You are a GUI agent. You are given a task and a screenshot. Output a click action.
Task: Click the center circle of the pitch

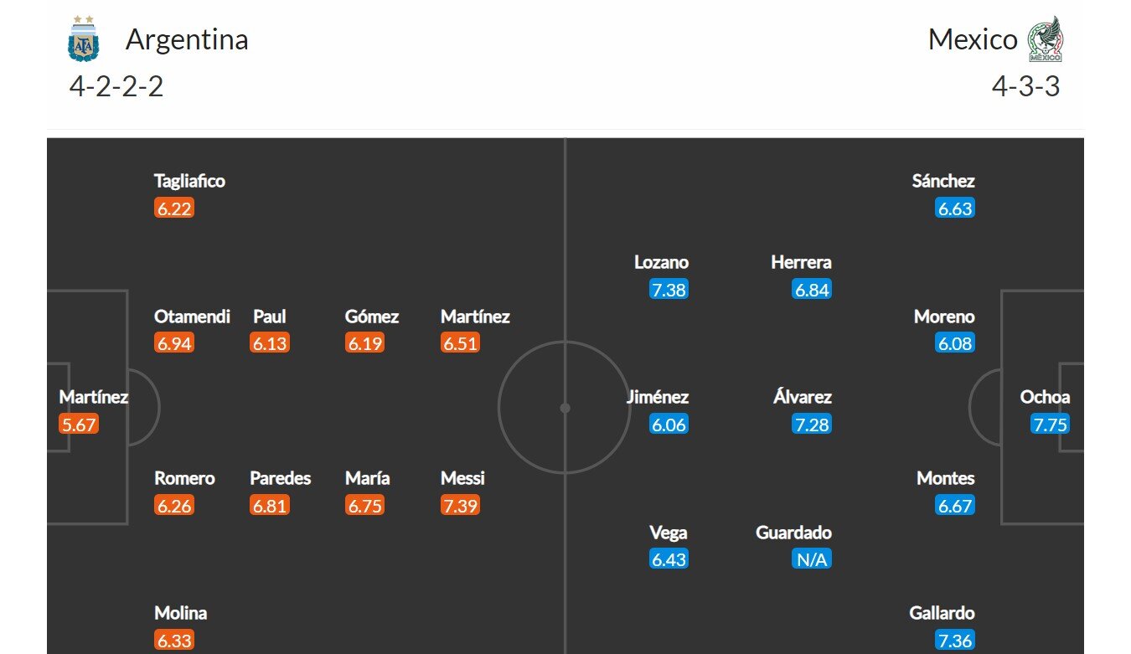click(565, 408)
